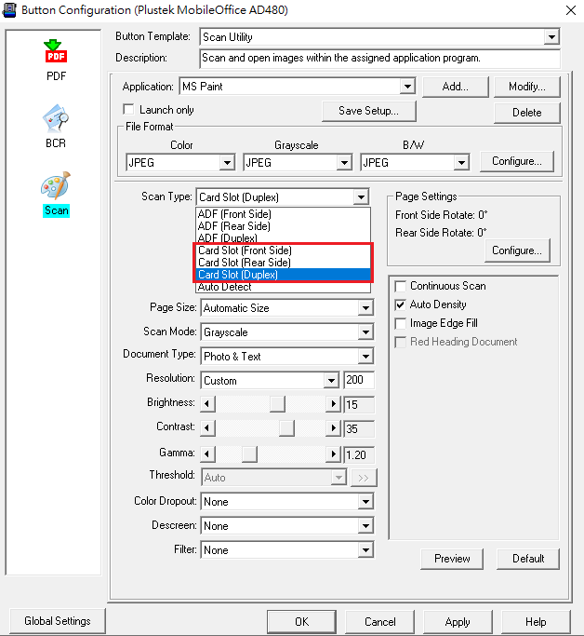Click the Brightness slider right arrow
Viewport: 584px width, 636px height.
[x=334, y=404]
